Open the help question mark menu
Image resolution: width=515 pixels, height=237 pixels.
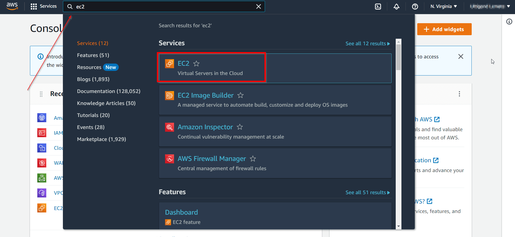(x=415, y=7)
